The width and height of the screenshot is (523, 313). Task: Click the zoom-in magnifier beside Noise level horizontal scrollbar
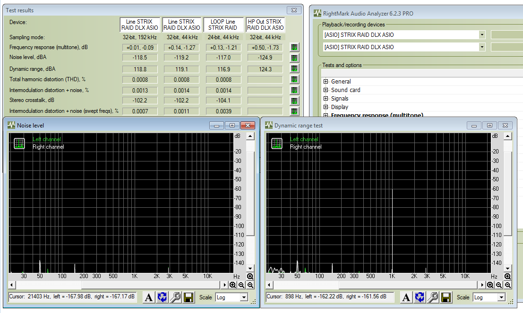tap(233, 285)
